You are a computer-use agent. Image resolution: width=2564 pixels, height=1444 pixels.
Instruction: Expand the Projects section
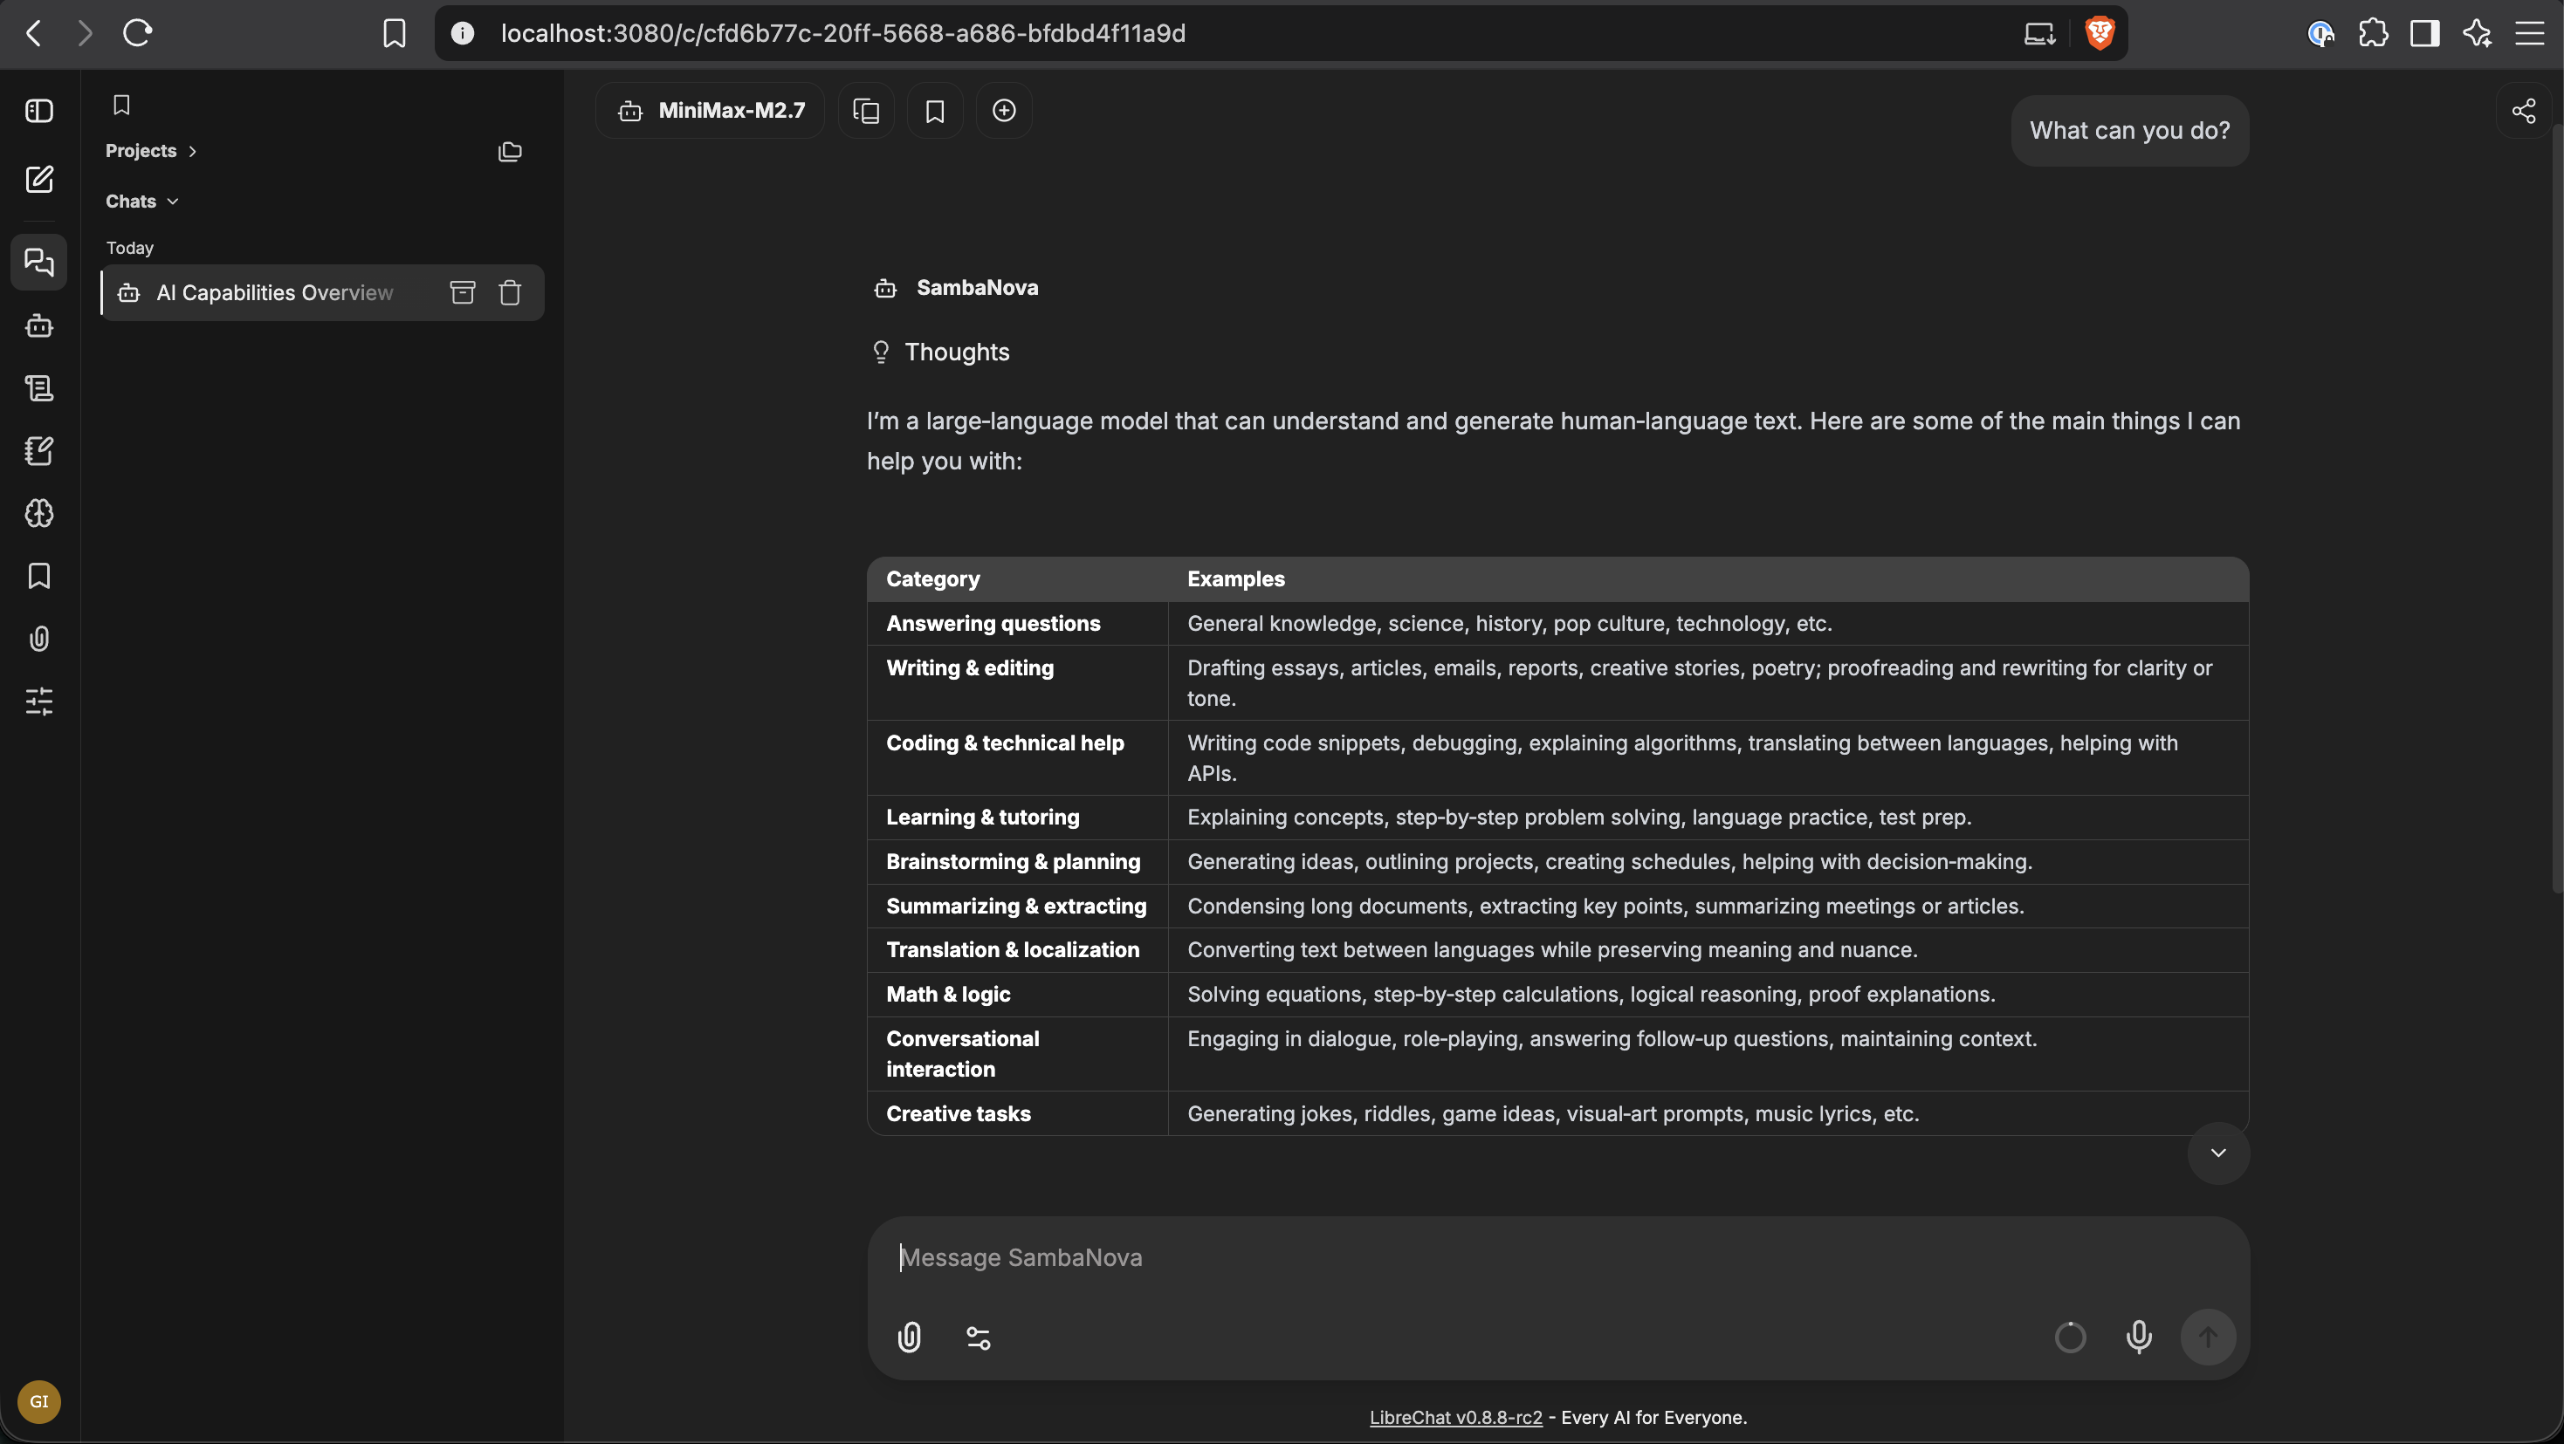pyautogui.click(x=150, y=151)
